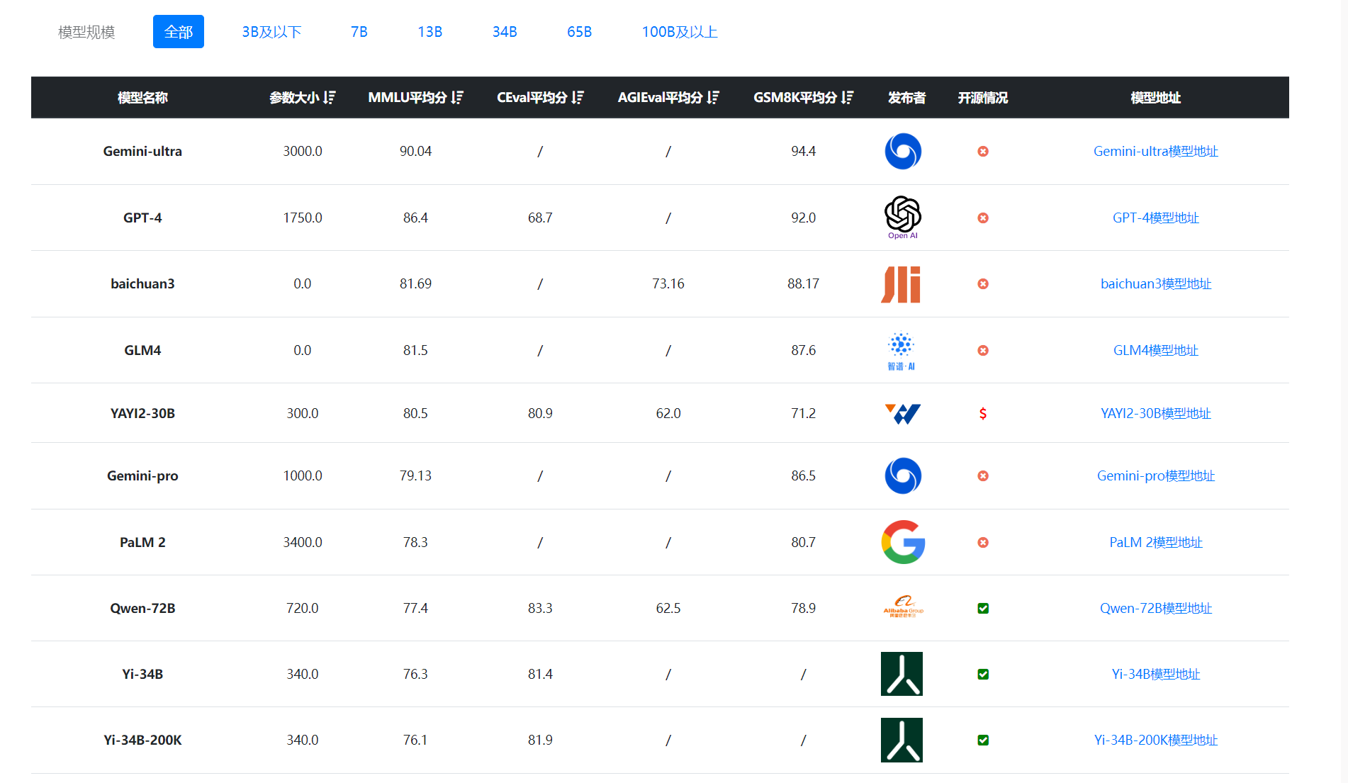Click green open-source checkmark for Yi-34B
Image resolution: width=1348 pixels, height=783 pixels.
983,674
